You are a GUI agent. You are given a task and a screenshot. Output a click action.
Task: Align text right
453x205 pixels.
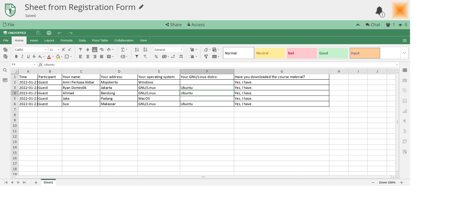coord(95,57)
